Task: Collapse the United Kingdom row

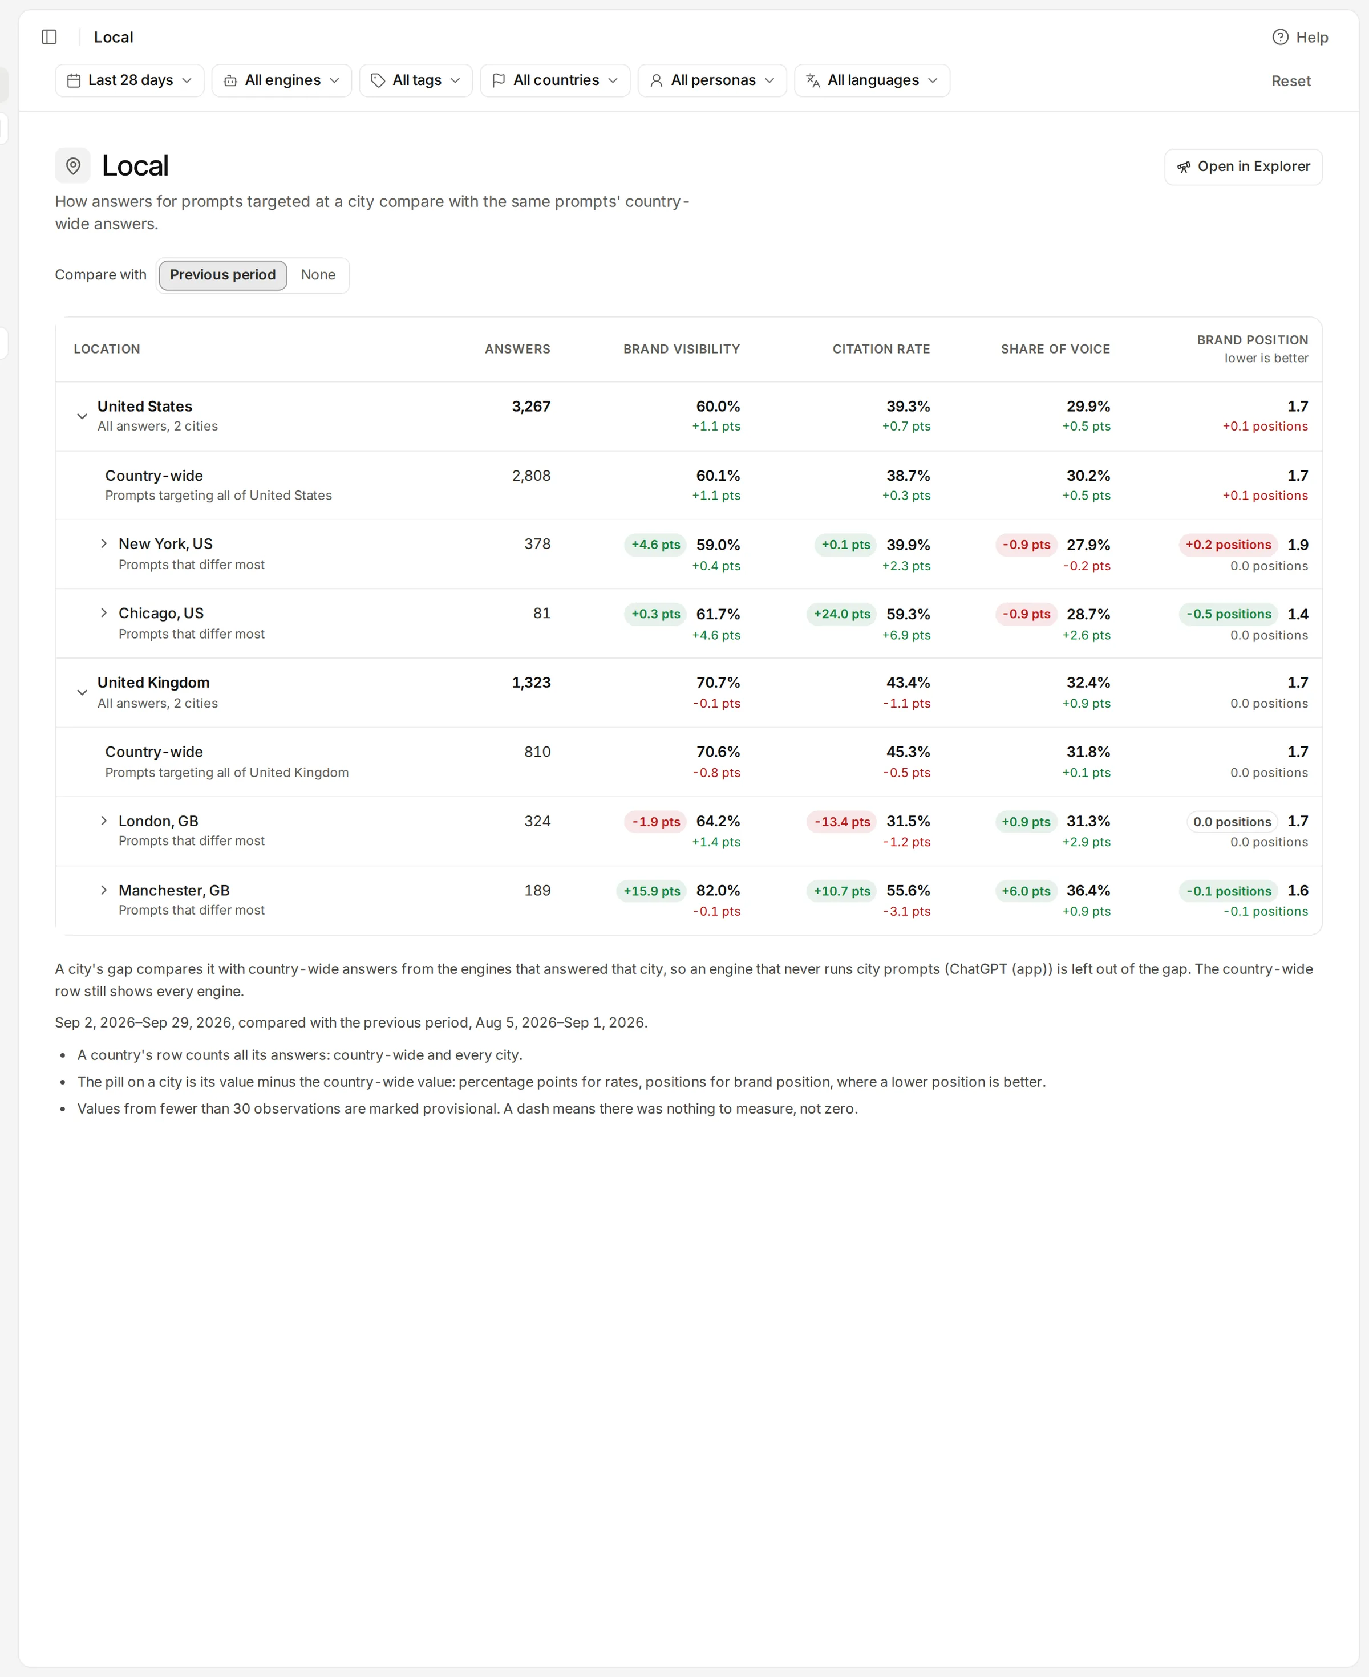Action: tap(82, 692)
